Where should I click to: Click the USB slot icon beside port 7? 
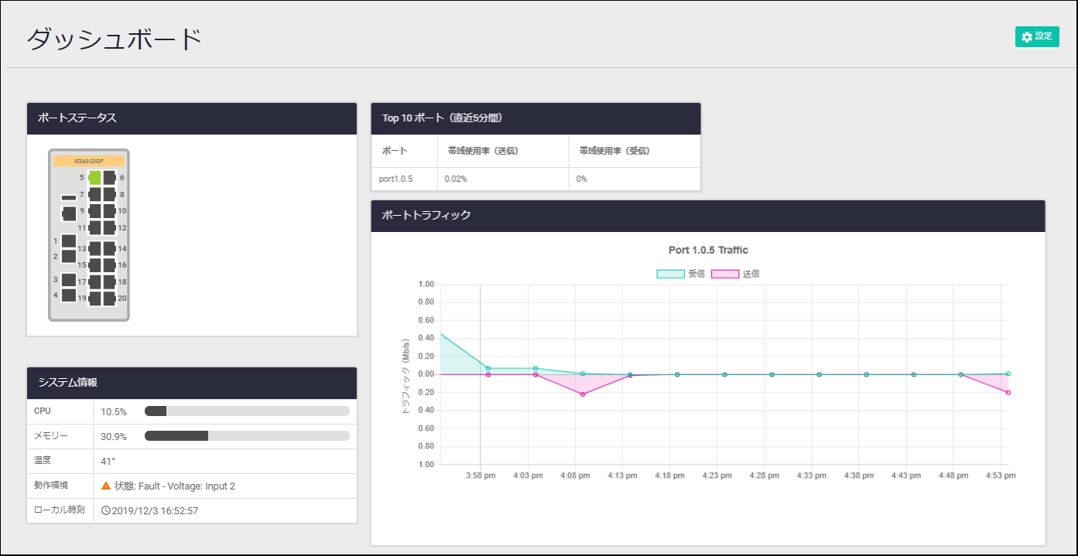pyautogui.click(x=69, y=198)
